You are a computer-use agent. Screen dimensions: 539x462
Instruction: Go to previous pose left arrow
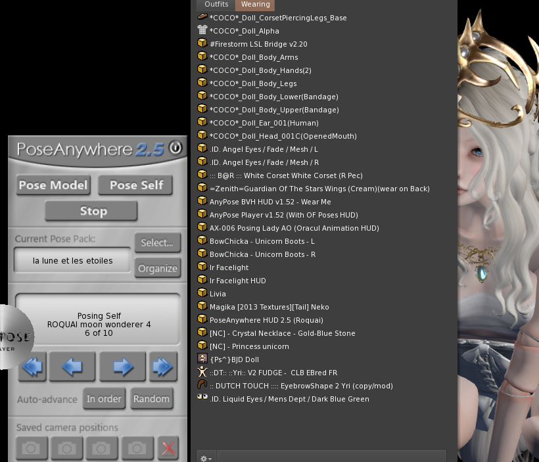tap(72, 367)
